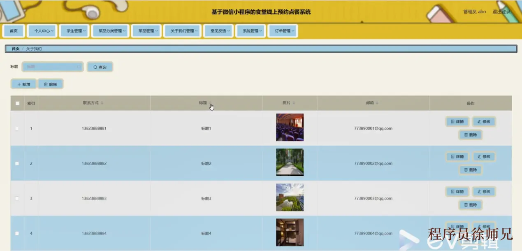Check the checkbox for row 3
The height and width of the screenshot is (251, 522).
click(17, 198)
